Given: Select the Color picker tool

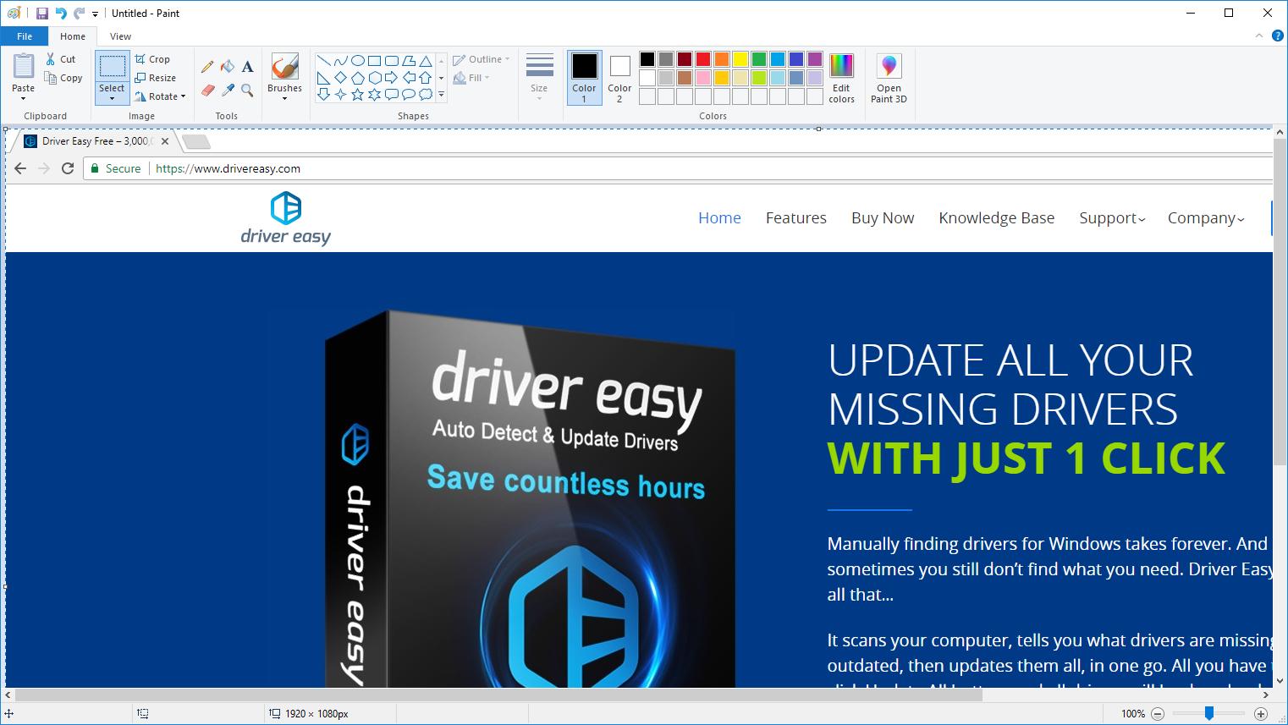Looking at the screenshot, I should point(227,89).
